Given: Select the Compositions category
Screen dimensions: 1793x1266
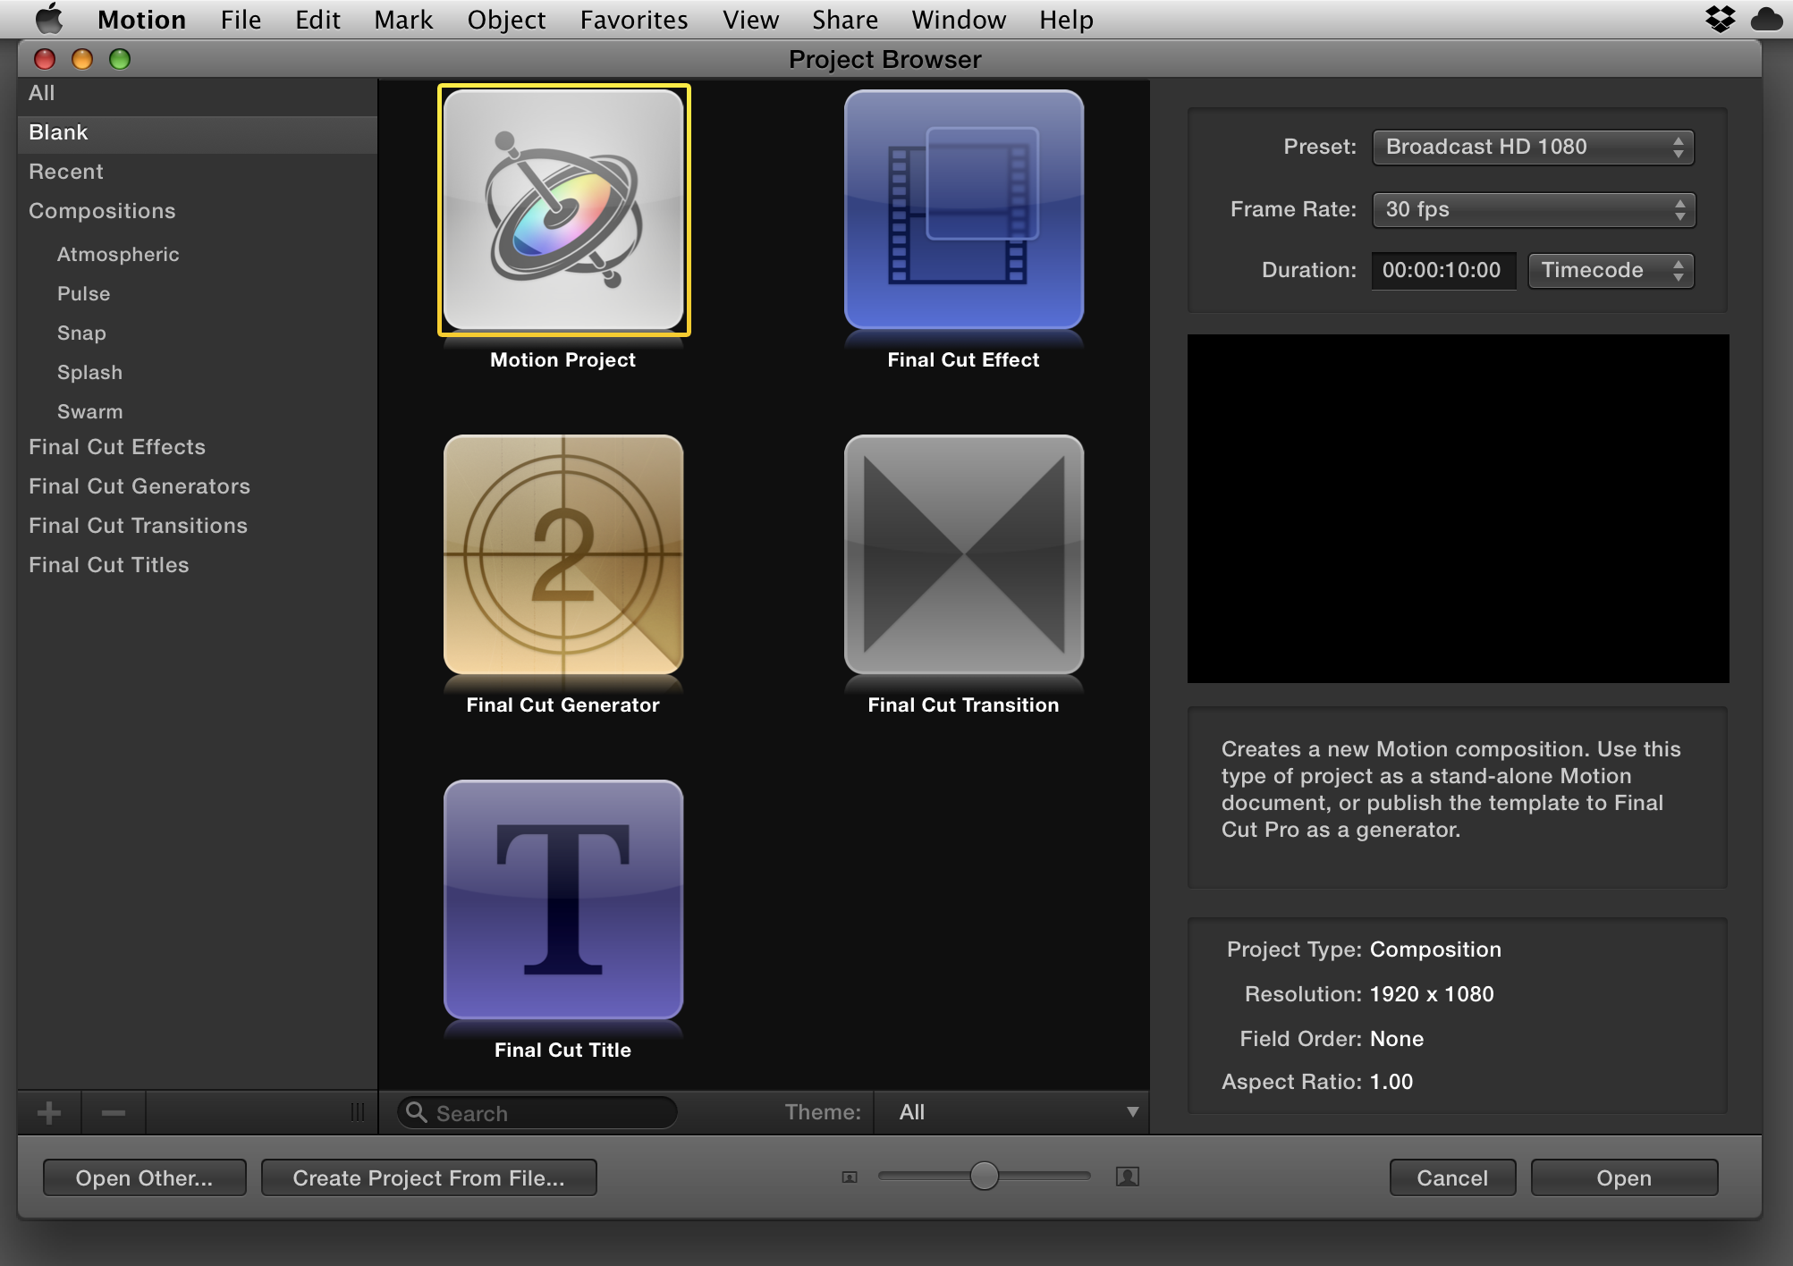Looking at the screenshot, I should coord(197,211).
